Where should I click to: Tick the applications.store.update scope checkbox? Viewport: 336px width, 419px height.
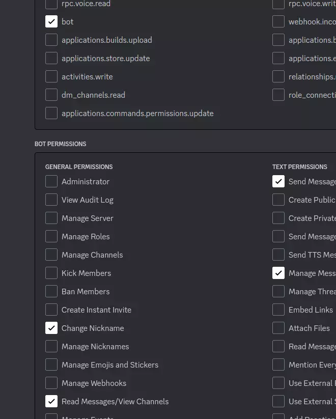click(x=51, y=59)
